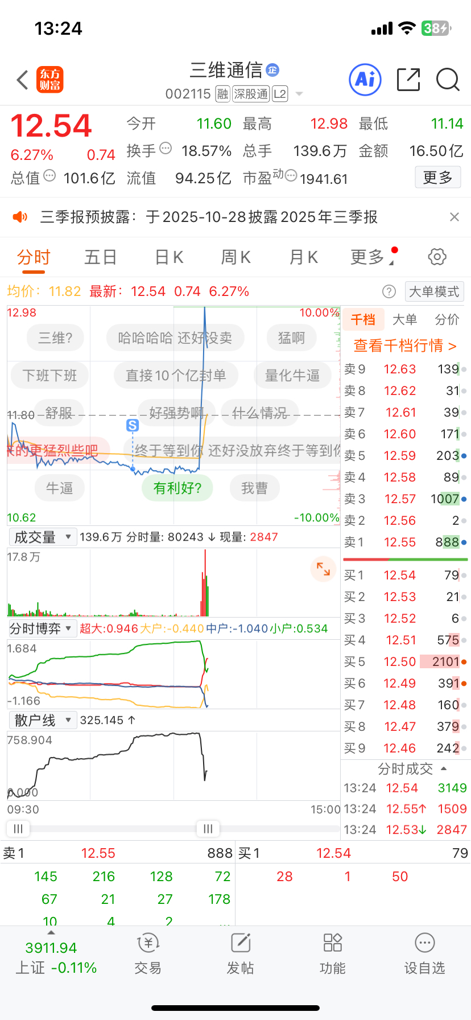Viewport: 471px width, 1020px height.
Task: Tap the speaker announcement icon
Action: tap(20, 217)
